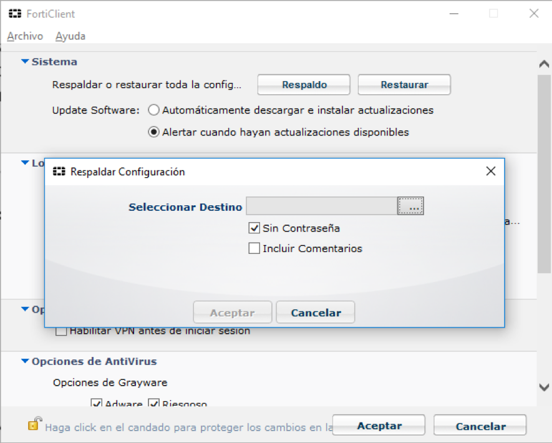
Task: Click the Opciones de Grayware label
Action: (x=110, y=382)
